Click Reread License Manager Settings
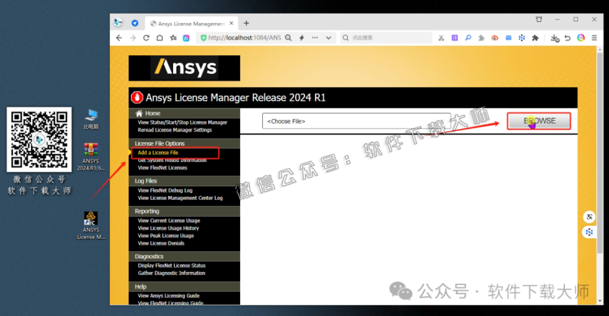 click(x=175, y=130)
